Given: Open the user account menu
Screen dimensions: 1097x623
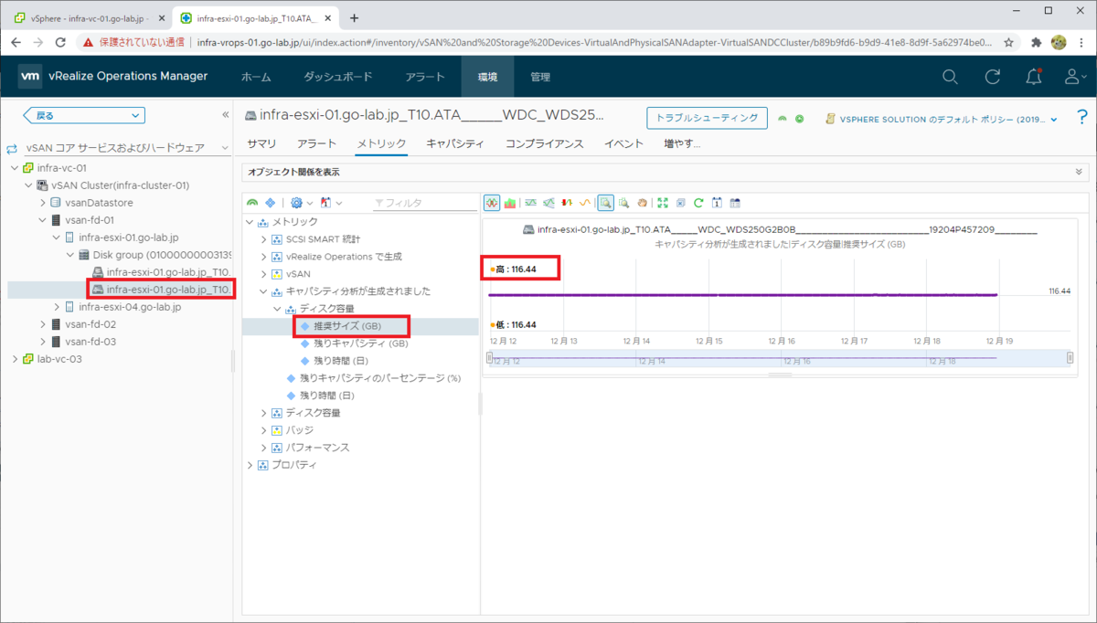Looking at the screenshot, I should pyautogui.click(x=1075, y=77).
